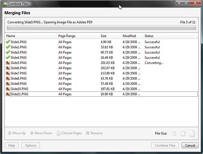Select the Slide10.PNG file name
The image size is (203, 154).
(x=19, y=89)
